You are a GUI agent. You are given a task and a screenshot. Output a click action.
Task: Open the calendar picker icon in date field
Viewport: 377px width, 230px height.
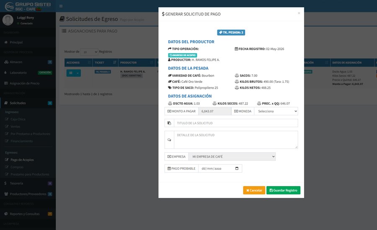pos(237,169)
